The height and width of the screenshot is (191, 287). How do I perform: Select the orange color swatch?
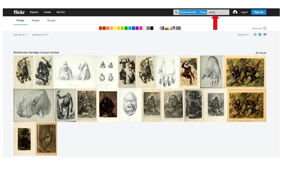click(x=108, y=28)
